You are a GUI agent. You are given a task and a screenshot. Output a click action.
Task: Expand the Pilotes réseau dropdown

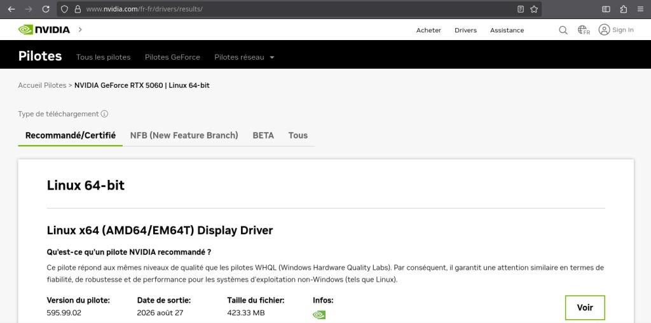[x=244, y=57]
